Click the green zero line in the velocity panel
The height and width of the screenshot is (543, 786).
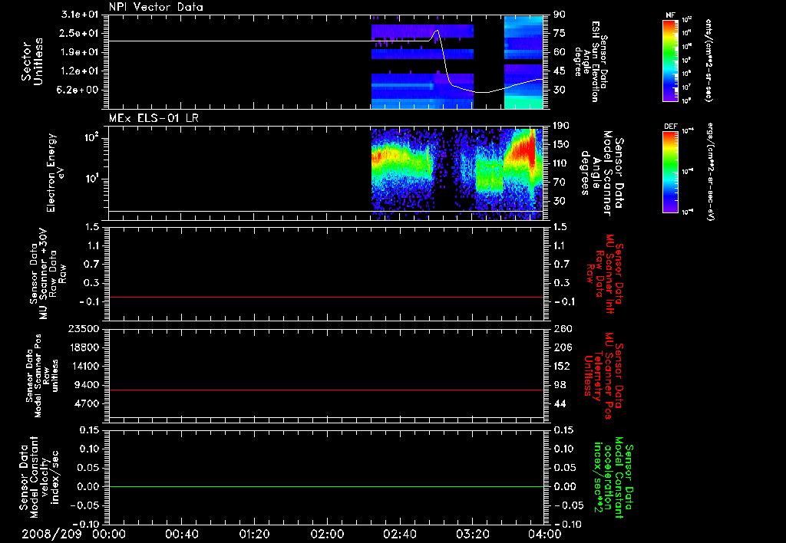pyautogui.click(x=326, y=486)
